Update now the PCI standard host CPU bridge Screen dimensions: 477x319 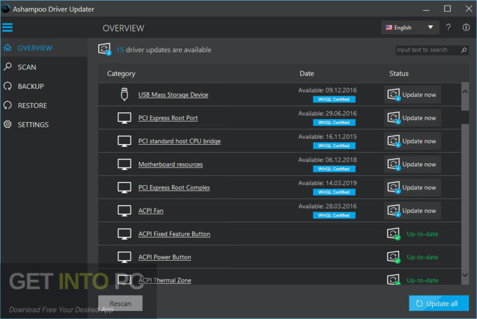click(412, 141)
